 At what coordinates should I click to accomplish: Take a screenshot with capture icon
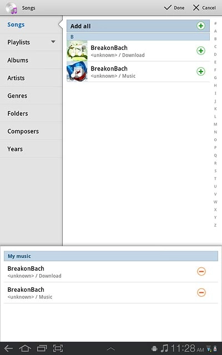pyautogui.click(x=58, y=348)
